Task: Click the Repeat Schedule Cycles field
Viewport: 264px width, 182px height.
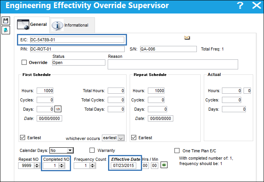Action: tap(156, 100)
